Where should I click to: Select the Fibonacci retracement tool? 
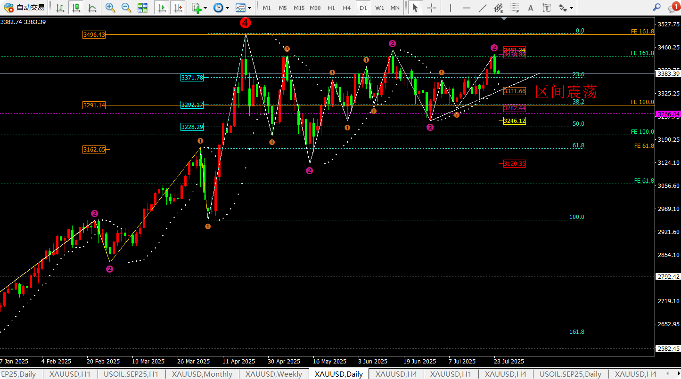click(x=515, y=8)
